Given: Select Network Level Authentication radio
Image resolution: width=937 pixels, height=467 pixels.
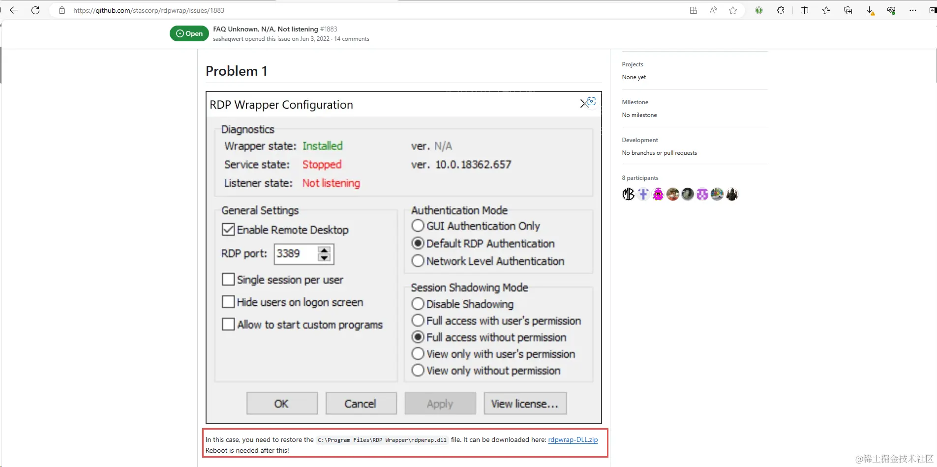Looking at the screenshot, I should (x=418, y=261).
